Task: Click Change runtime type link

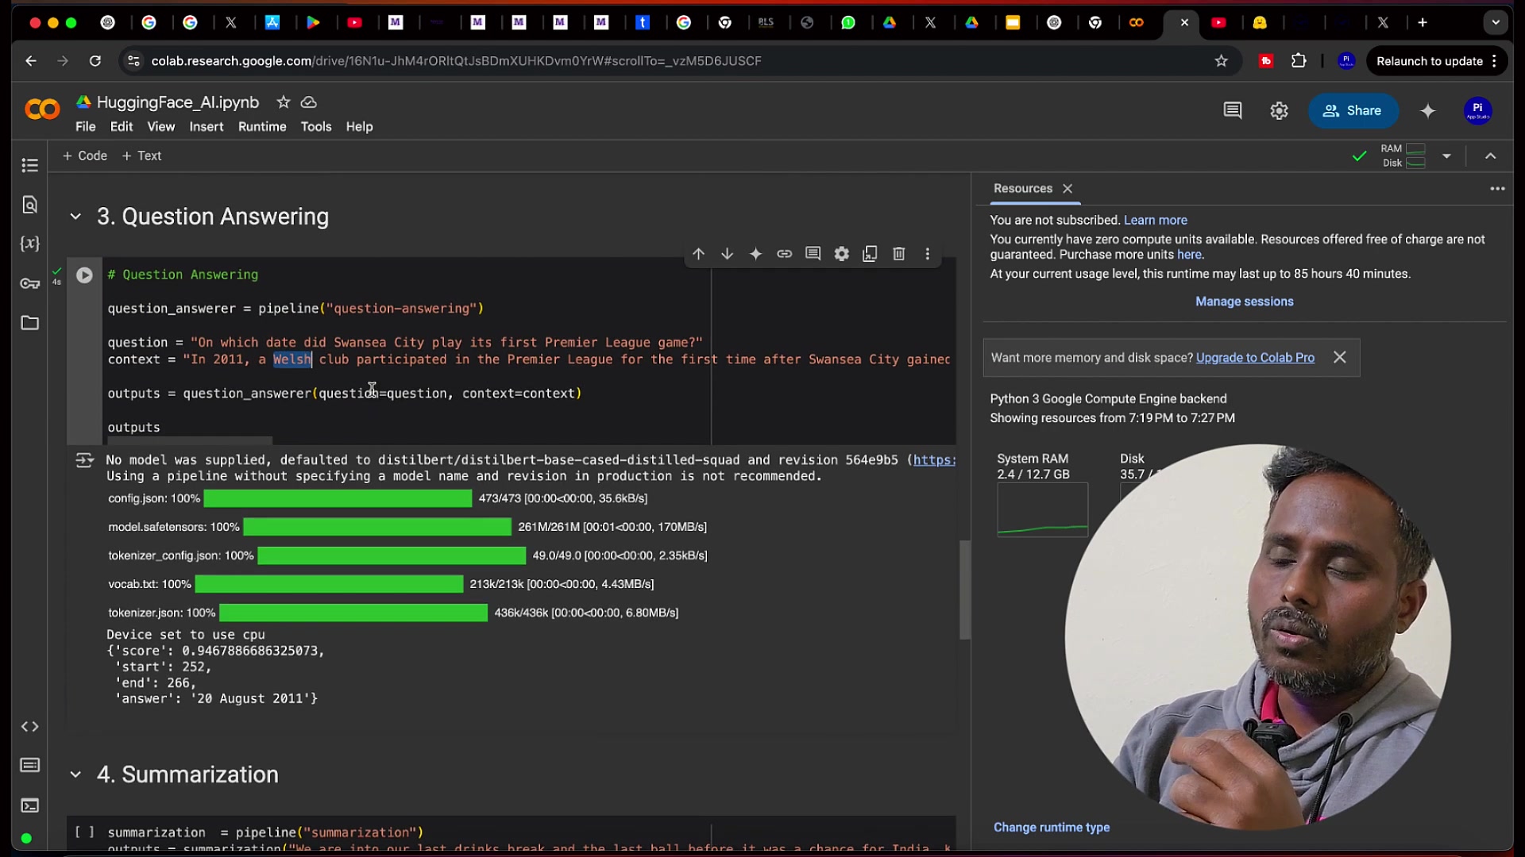Action: click(x=1052, y=828)
